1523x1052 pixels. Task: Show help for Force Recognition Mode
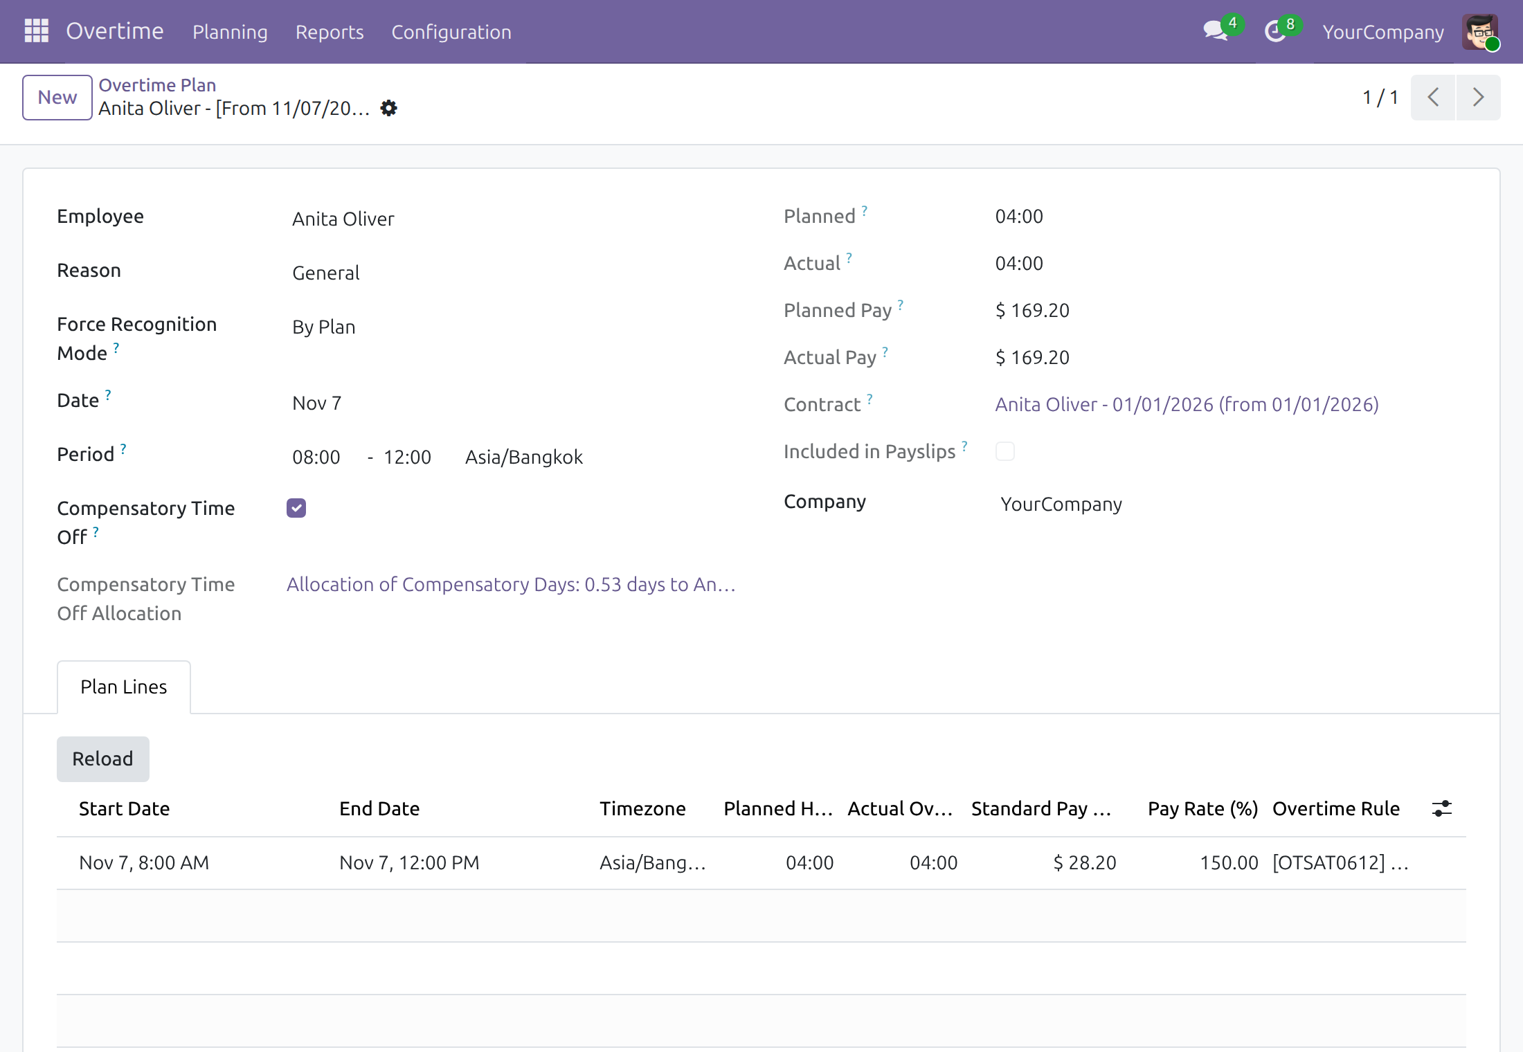click(116, 347)
